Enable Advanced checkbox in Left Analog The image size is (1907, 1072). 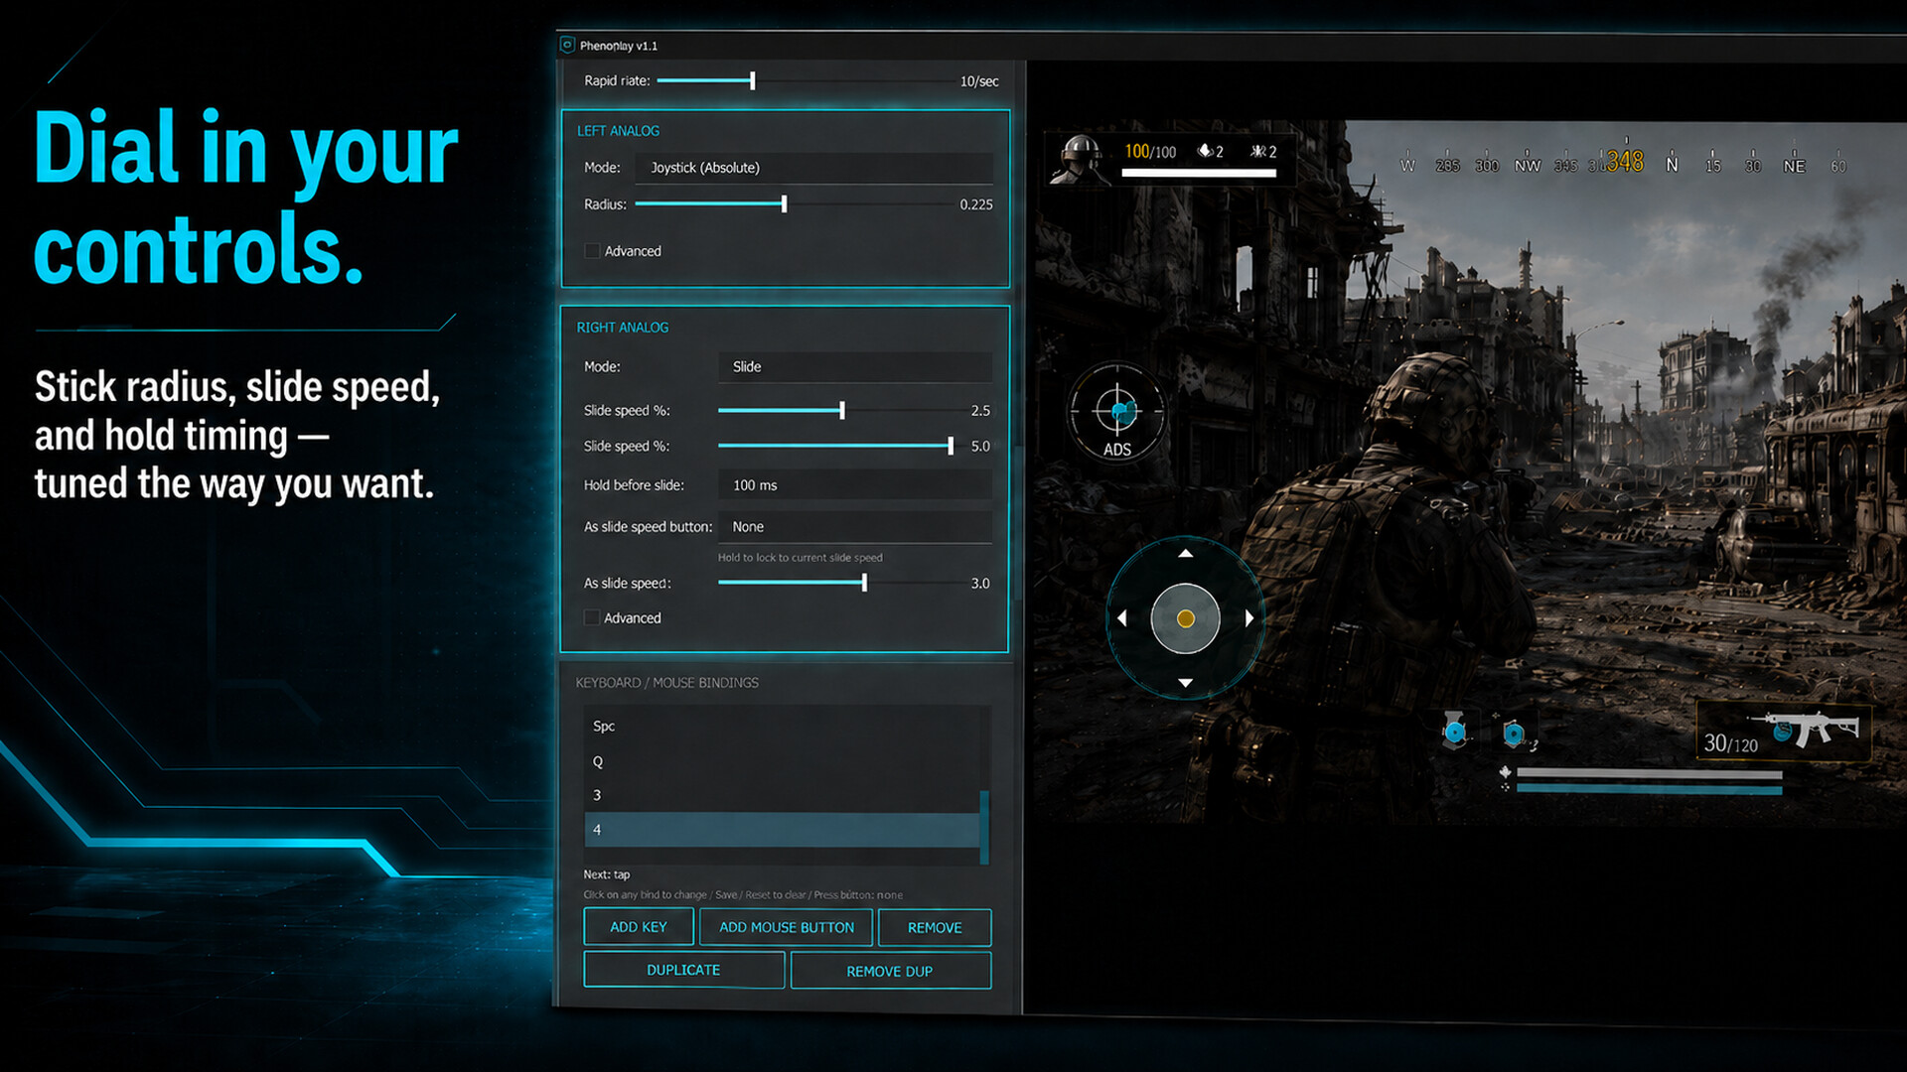pos(592,251)
